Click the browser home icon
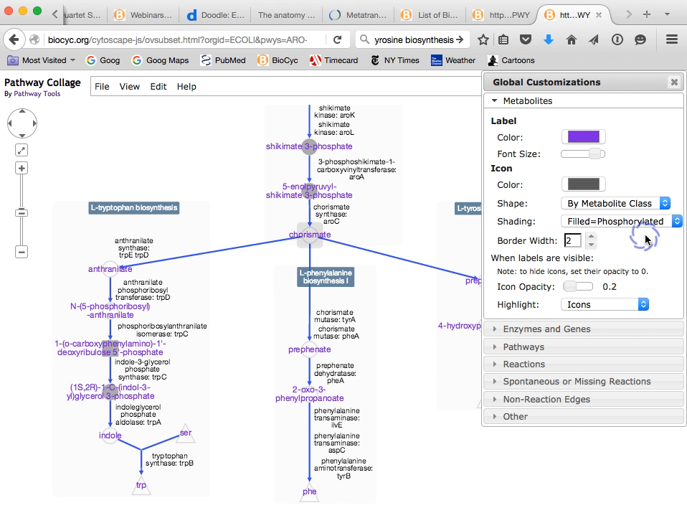687x528 pixels. pos(572,39)
